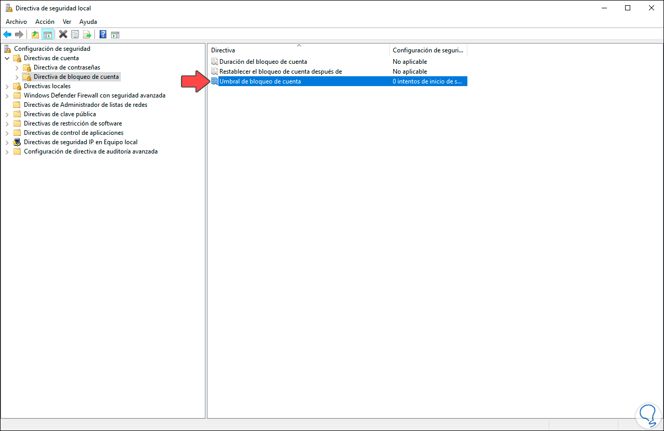
Task: Open the Ver menu
Action: point(67,21)
